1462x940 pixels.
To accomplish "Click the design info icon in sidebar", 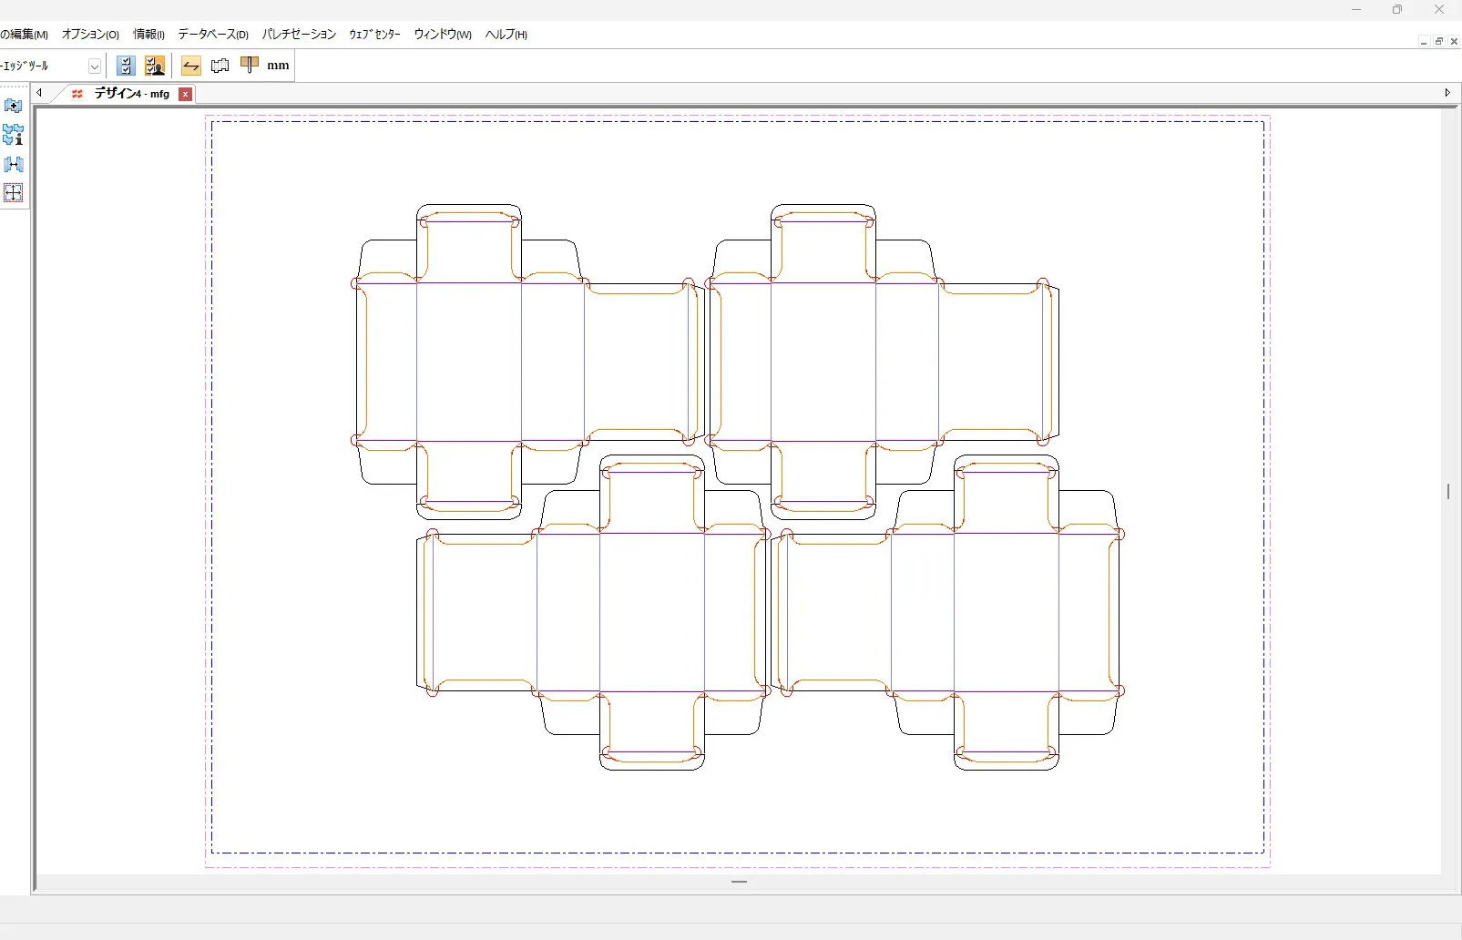I will tap(14, 135).
